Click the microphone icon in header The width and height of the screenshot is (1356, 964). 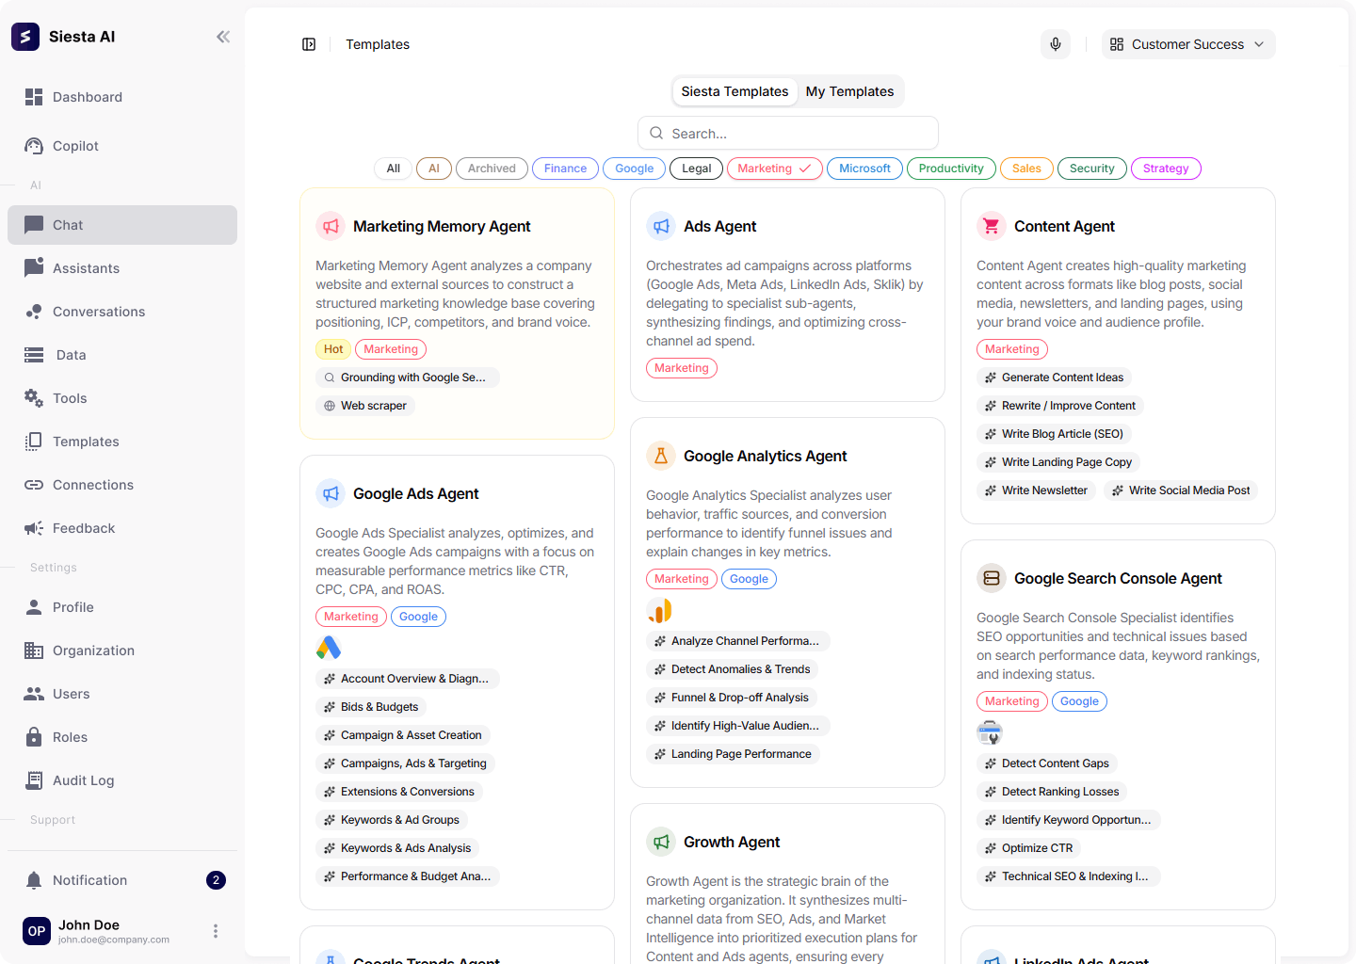point(1056,44)
